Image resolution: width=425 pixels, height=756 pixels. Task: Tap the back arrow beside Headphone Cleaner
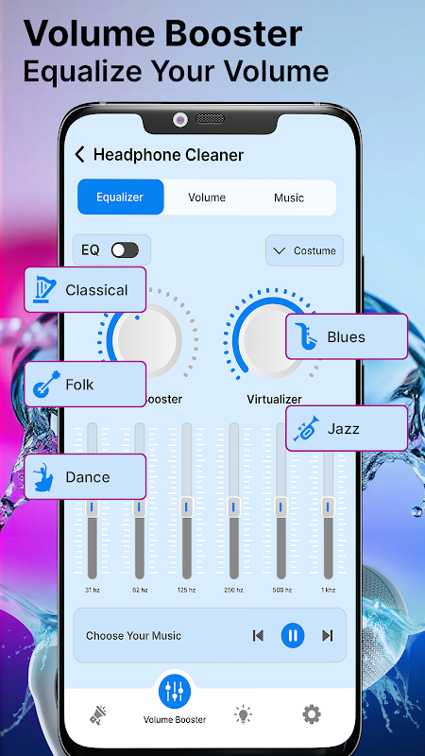point(79,155)
